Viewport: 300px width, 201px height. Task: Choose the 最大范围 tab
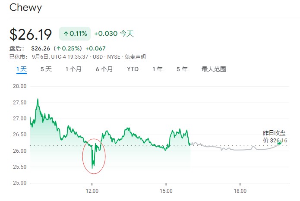coord(214,69)
